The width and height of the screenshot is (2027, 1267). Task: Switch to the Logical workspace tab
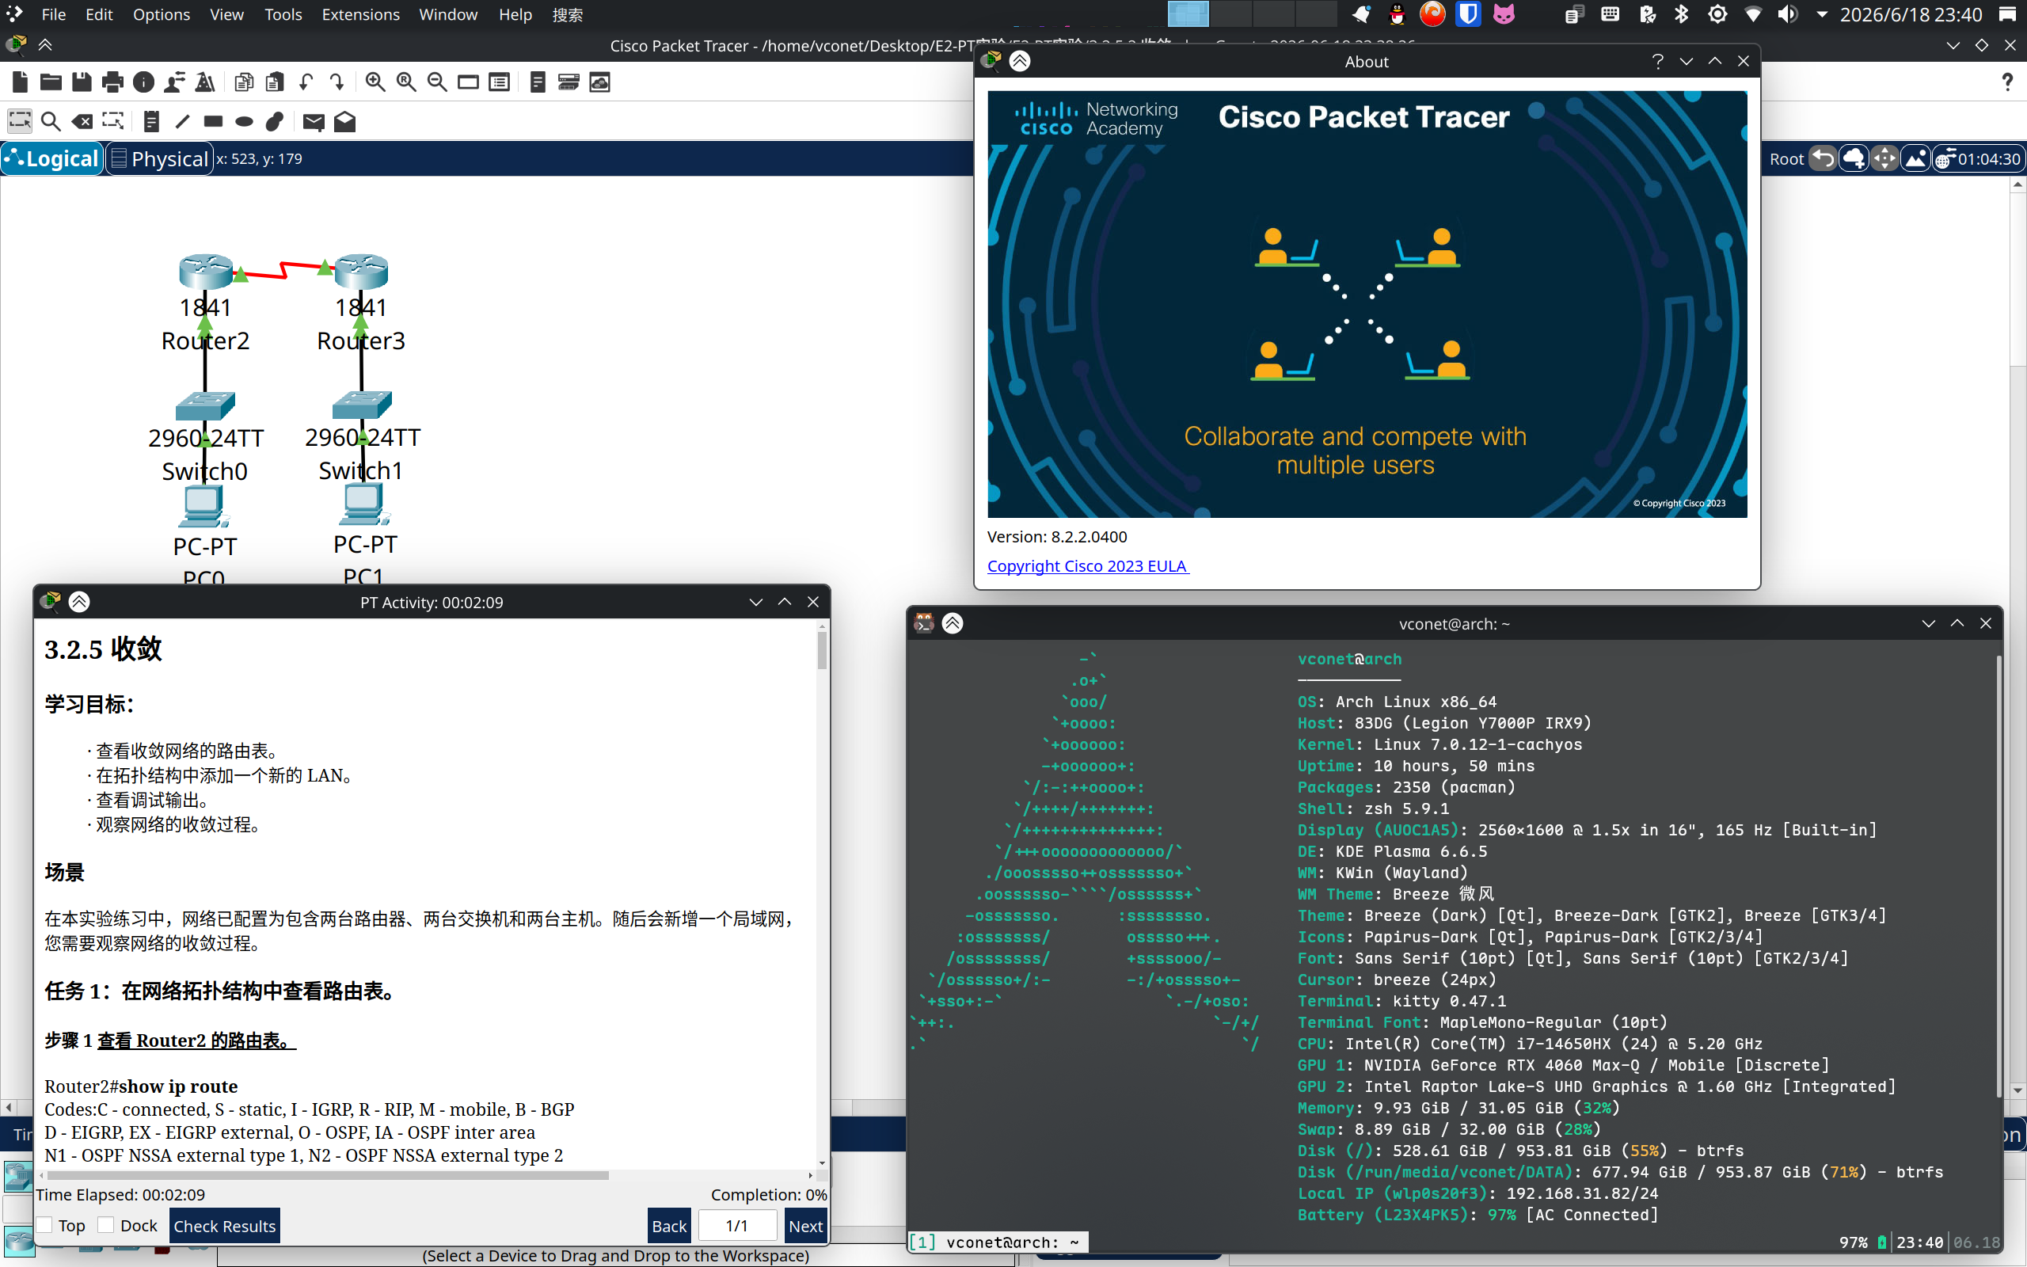(x=53, y=158)
